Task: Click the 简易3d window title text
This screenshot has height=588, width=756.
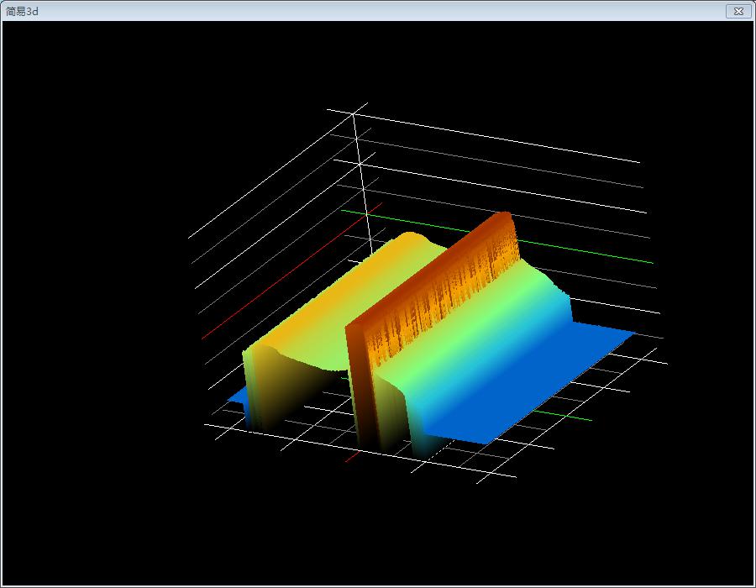Action: click(x=22, y=11)
